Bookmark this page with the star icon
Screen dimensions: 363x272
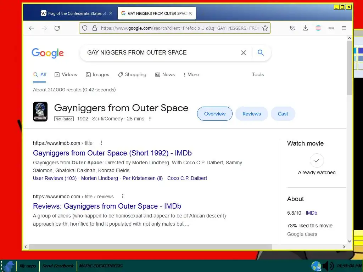click(x=265, y=28)
